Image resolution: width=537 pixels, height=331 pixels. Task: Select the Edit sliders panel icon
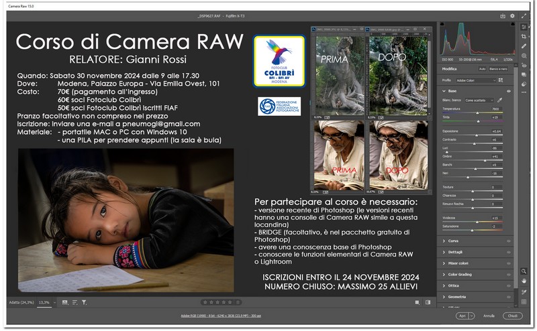pyautogui.click(x=524, y=27)
